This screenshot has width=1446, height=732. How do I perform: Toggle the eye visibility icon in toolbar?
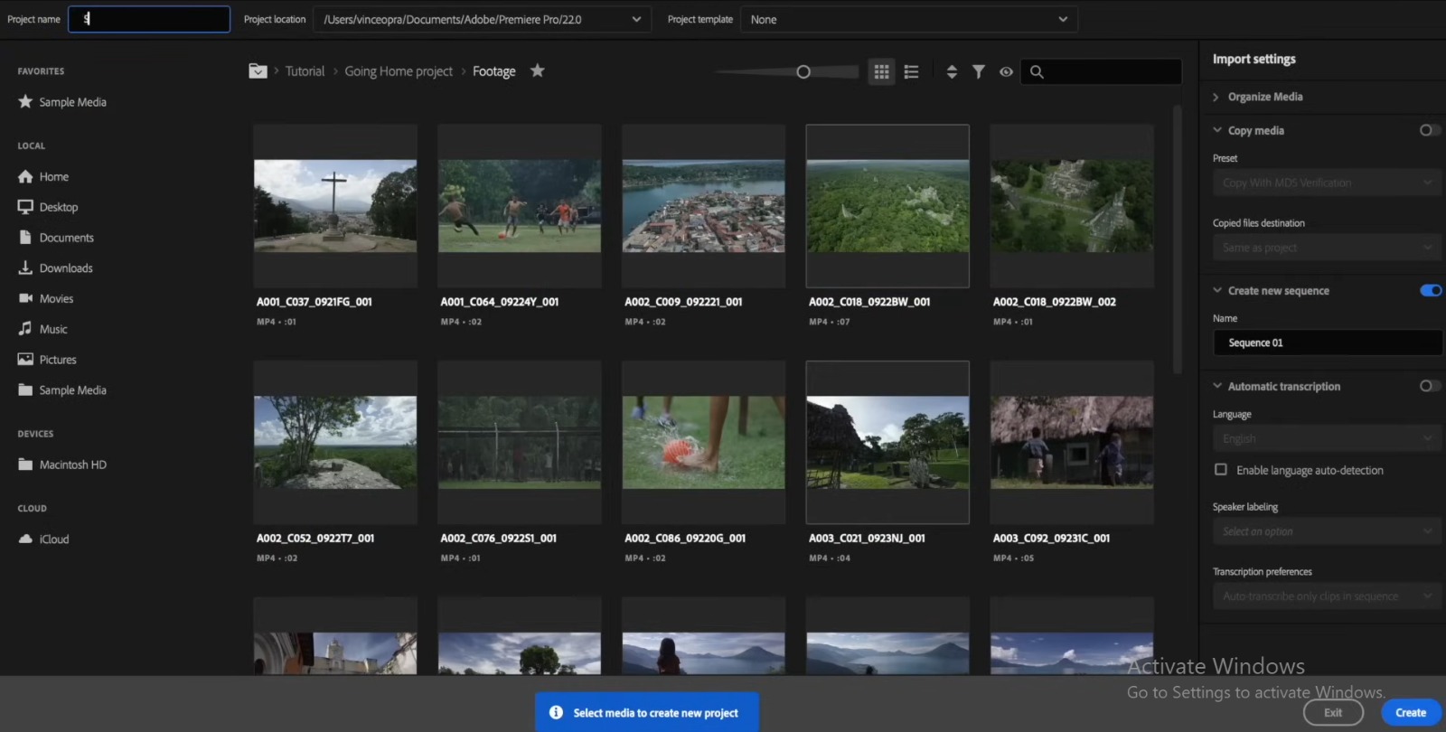(x=1006, y=71)
